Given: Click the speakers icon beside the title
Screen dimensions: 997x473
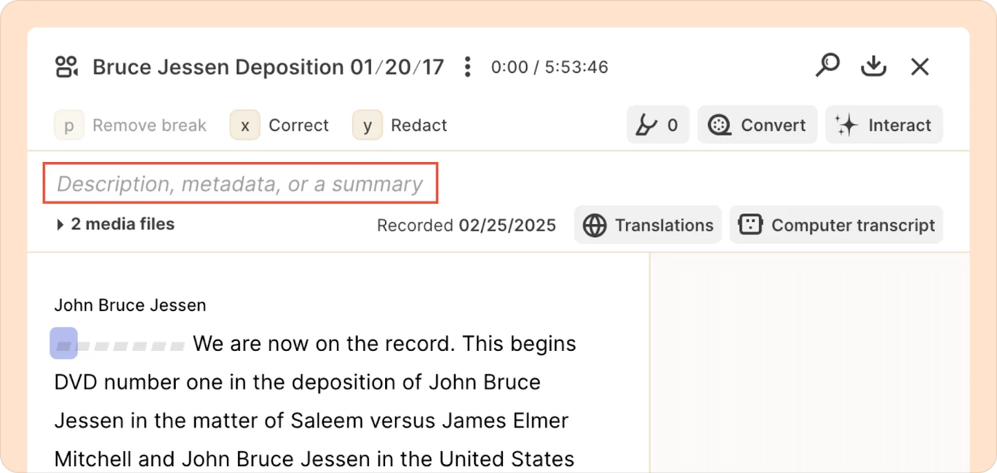Looking at the screenshot, I should coord(67,67).
